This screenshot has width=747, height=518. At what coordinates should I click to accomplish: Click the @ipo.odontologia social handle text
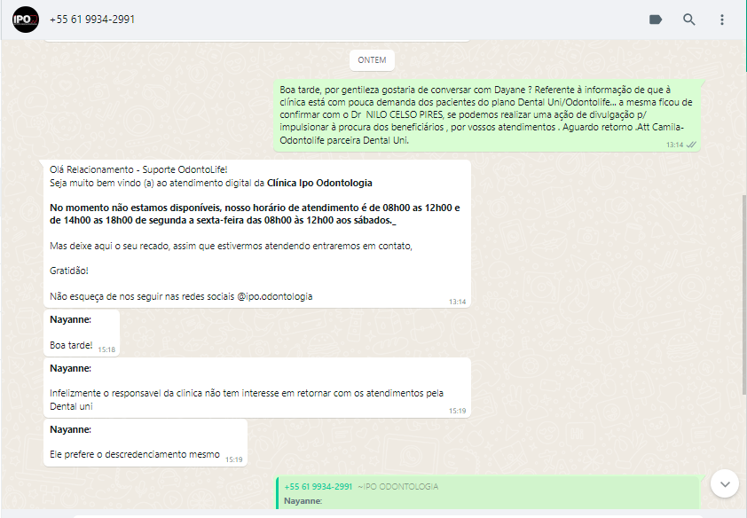click(275, 296)
